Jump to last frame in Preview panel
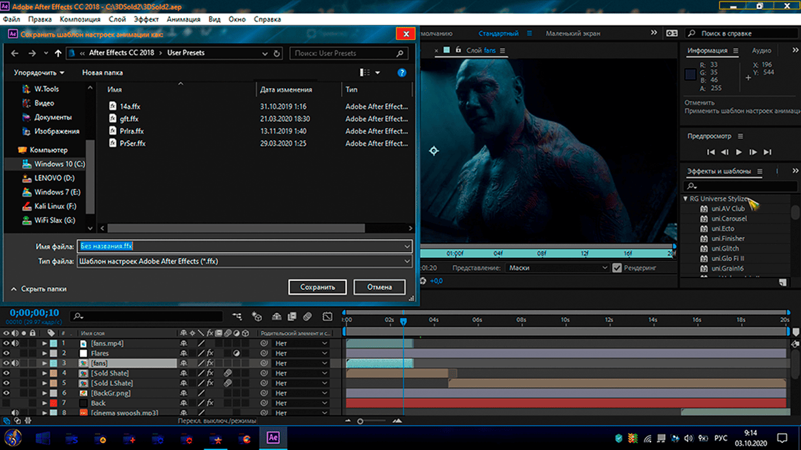The image size is (801, 450). (x=767, y=152)
